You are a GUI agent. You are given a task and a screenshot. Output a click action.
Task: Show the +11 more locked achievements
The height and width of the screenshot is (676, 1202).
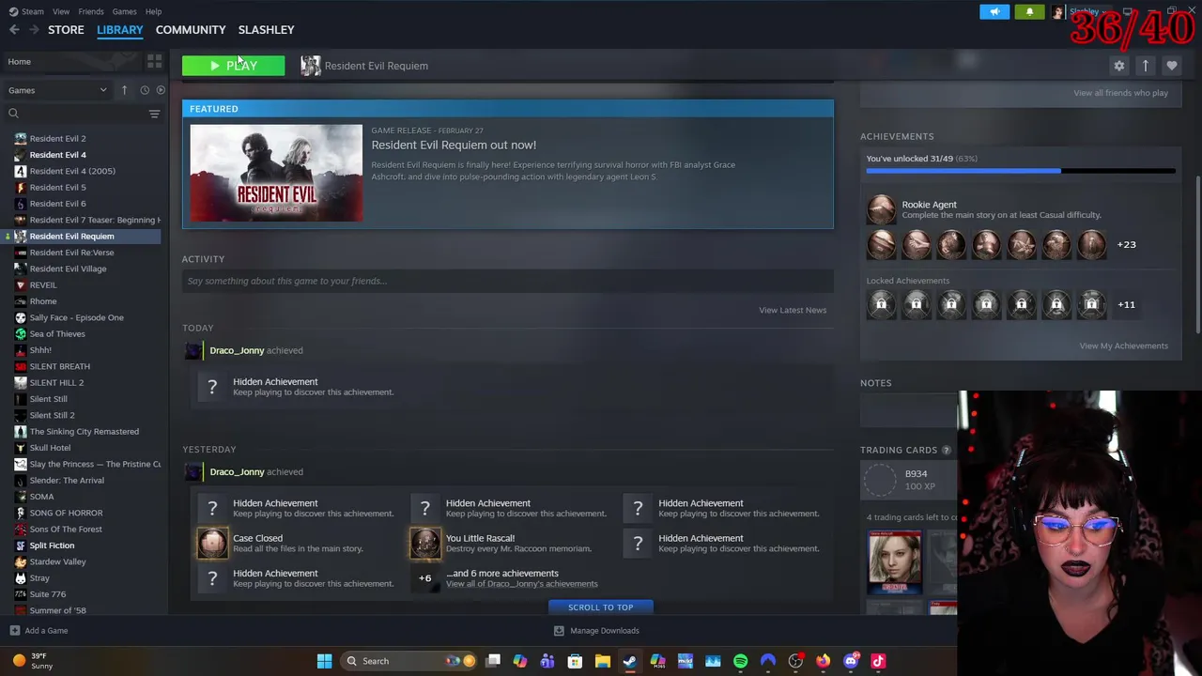coord(1126,305)
